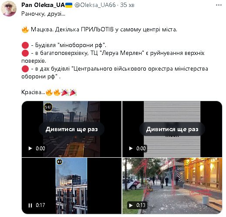
Task: Click Pan Oleksa_UA profile avatar
Action: pos(9,9)
